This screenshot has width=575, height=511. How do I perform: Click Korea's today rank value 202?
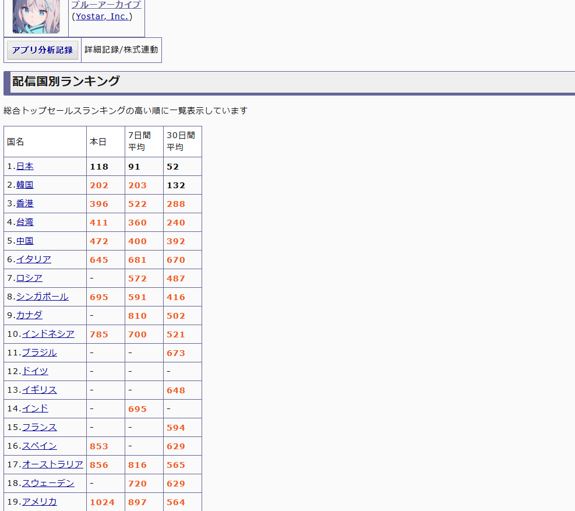[x=99, y=185]
